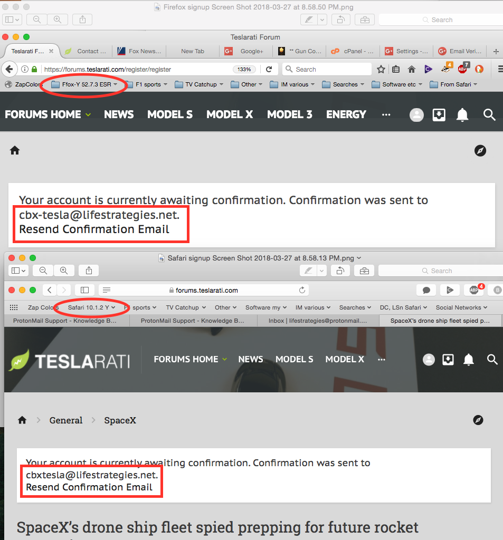Image resolution: width=503 pixels, height=540 pixels.
Task: Click SpaceX breadcrumb in Safari page
Action: (x=120, y=420)
